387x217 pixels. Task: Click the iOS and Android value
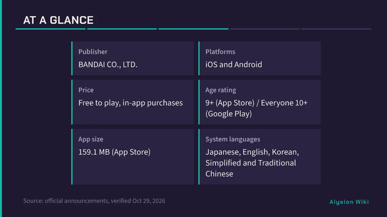click(234, 65)
